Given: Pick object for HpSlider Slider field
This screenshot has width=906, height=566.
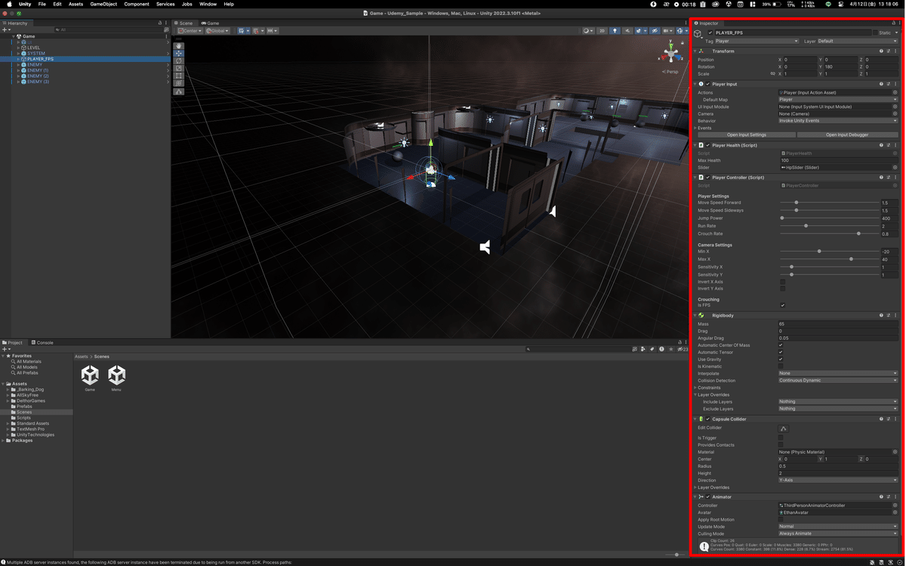Looking at the screenshot, I should (x=895, y=168).
